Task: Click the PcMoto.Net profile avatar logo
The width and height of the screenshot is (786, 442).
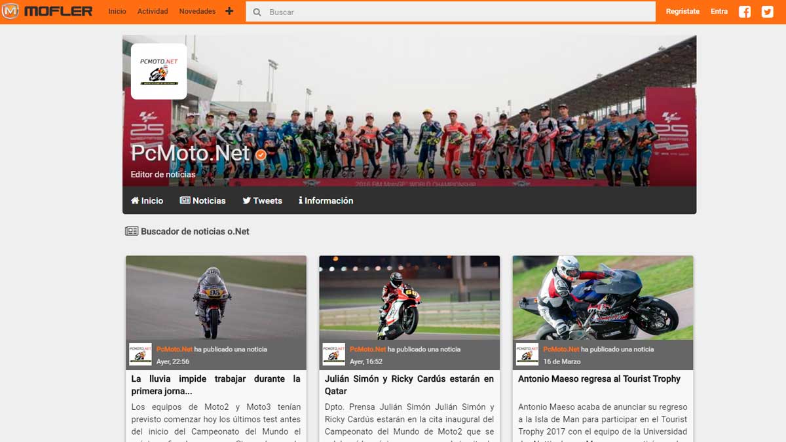Action: click(x=159, y=71)
